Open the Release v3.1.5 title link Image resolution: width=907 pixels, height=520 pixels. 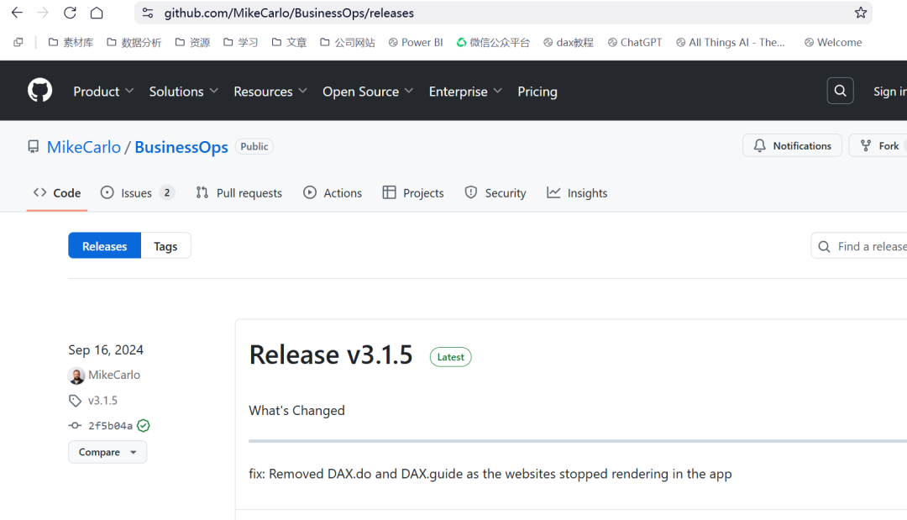[331, 355]
